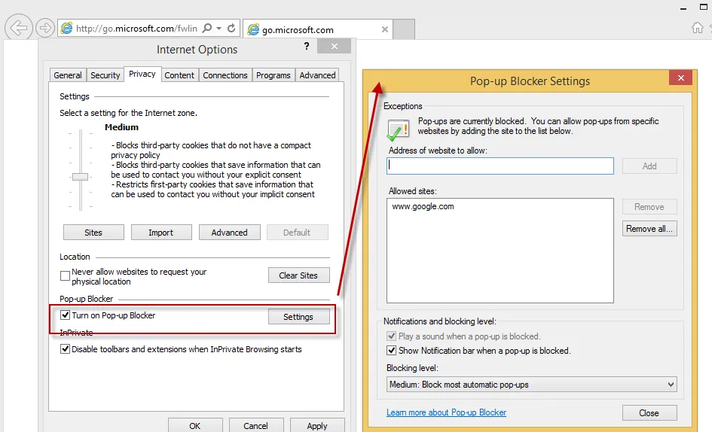712x432 pixels.
Task: Click the browser Forward arrow button
Action: tap(45, 28)
